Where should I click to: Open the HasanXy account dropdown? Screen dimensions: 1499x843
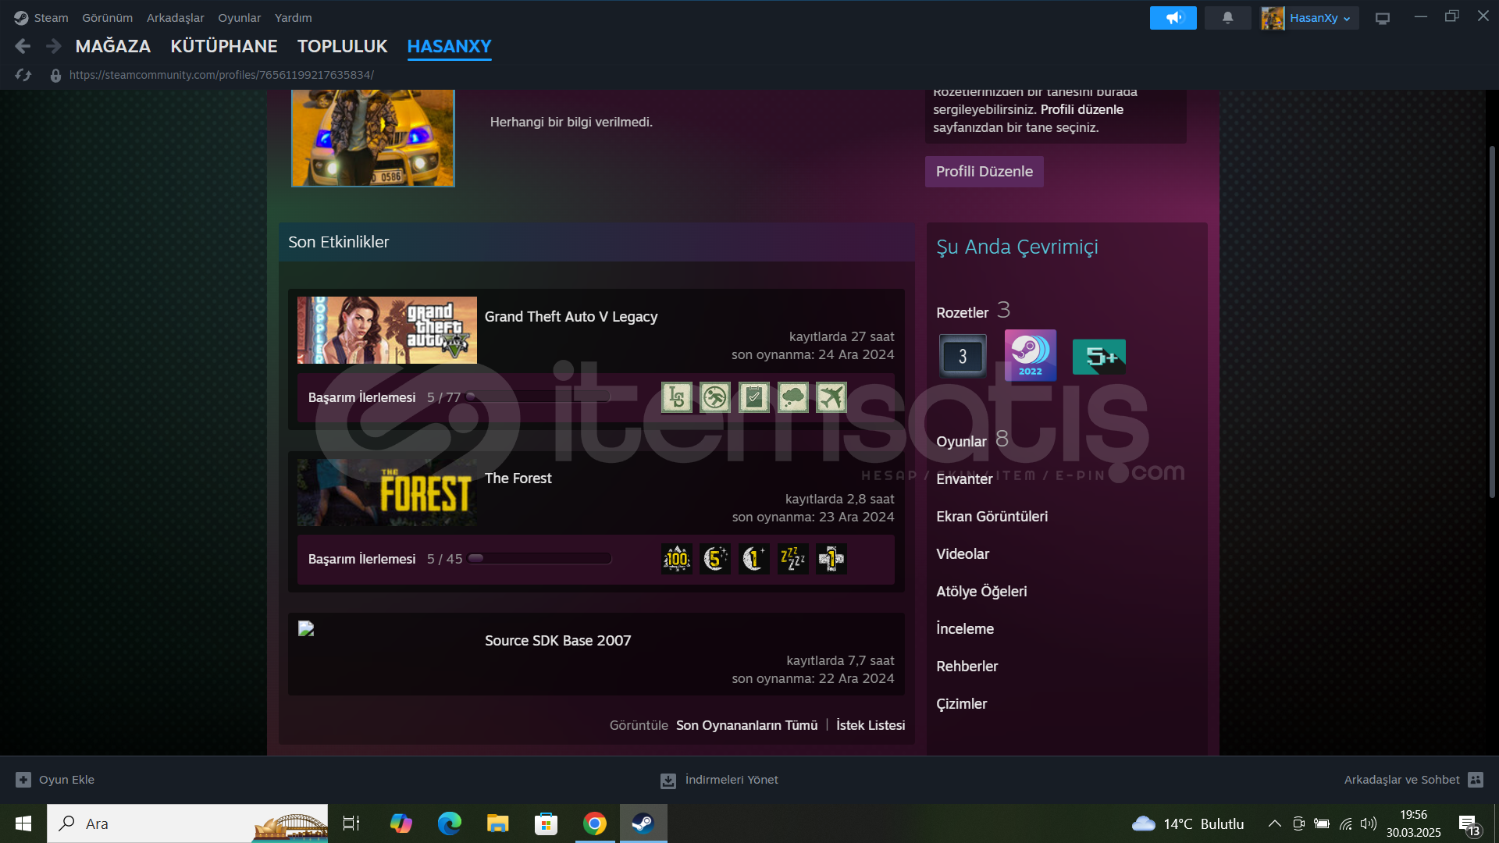click(1319, 18)
